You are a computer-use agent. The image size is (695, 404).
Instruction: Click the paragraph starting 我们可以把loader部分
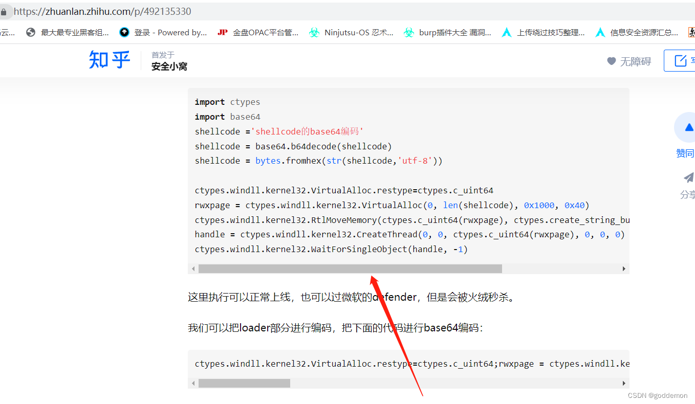coord(336,328)
